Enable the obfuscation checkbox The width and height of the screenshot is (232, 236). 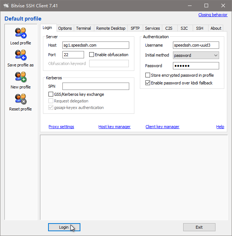point(91,54)
